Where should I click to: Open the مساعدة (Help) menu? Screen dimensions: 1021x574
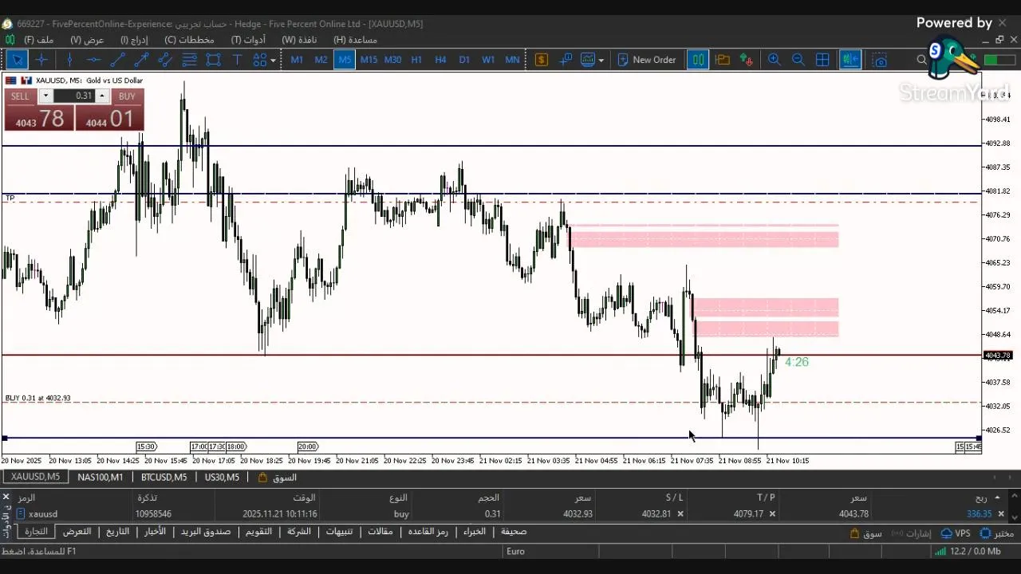coord(355,40)
